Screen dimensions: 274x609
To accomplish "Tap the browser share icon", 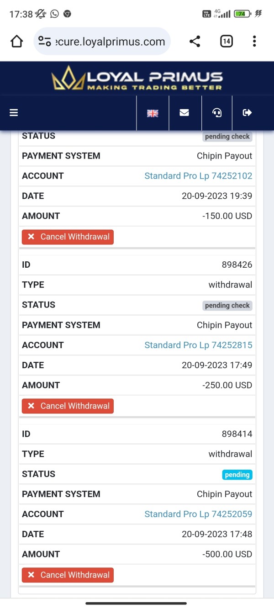I will coord(195,42).
